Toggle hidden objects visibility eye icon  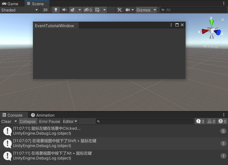(x=88, y=10)
